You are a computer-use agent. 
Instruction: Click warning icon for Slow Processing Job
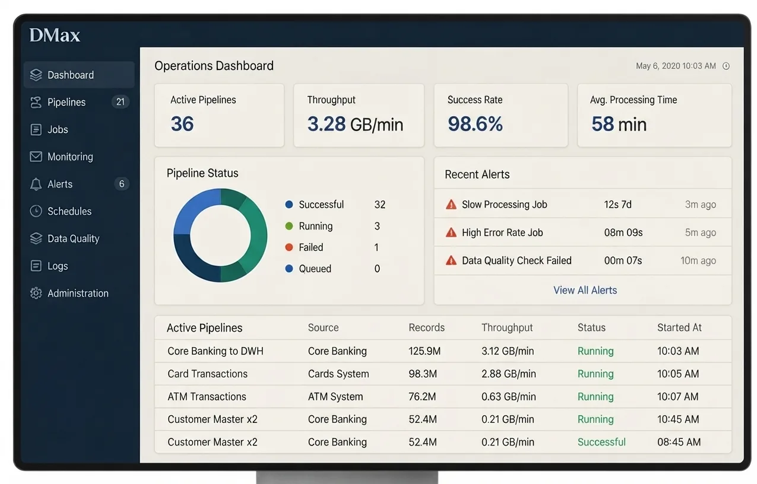451,205
